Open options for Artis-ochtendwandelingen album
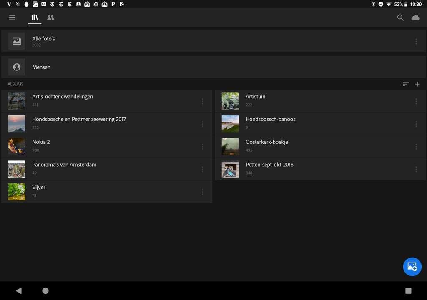Screen dimensions: 427x300 click(203, 101)
